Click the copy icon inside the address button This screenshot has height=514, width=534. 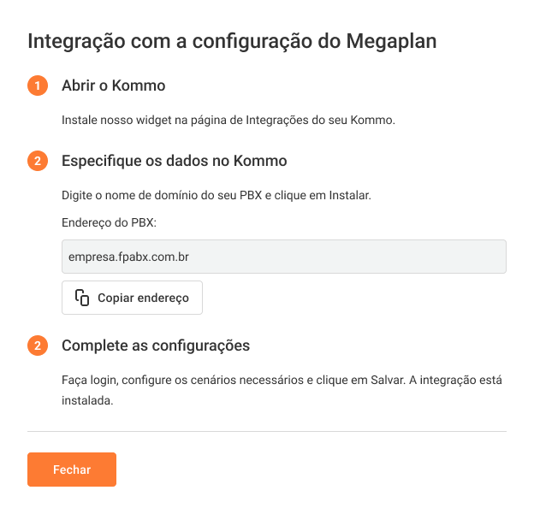click(x=82, y=298)
